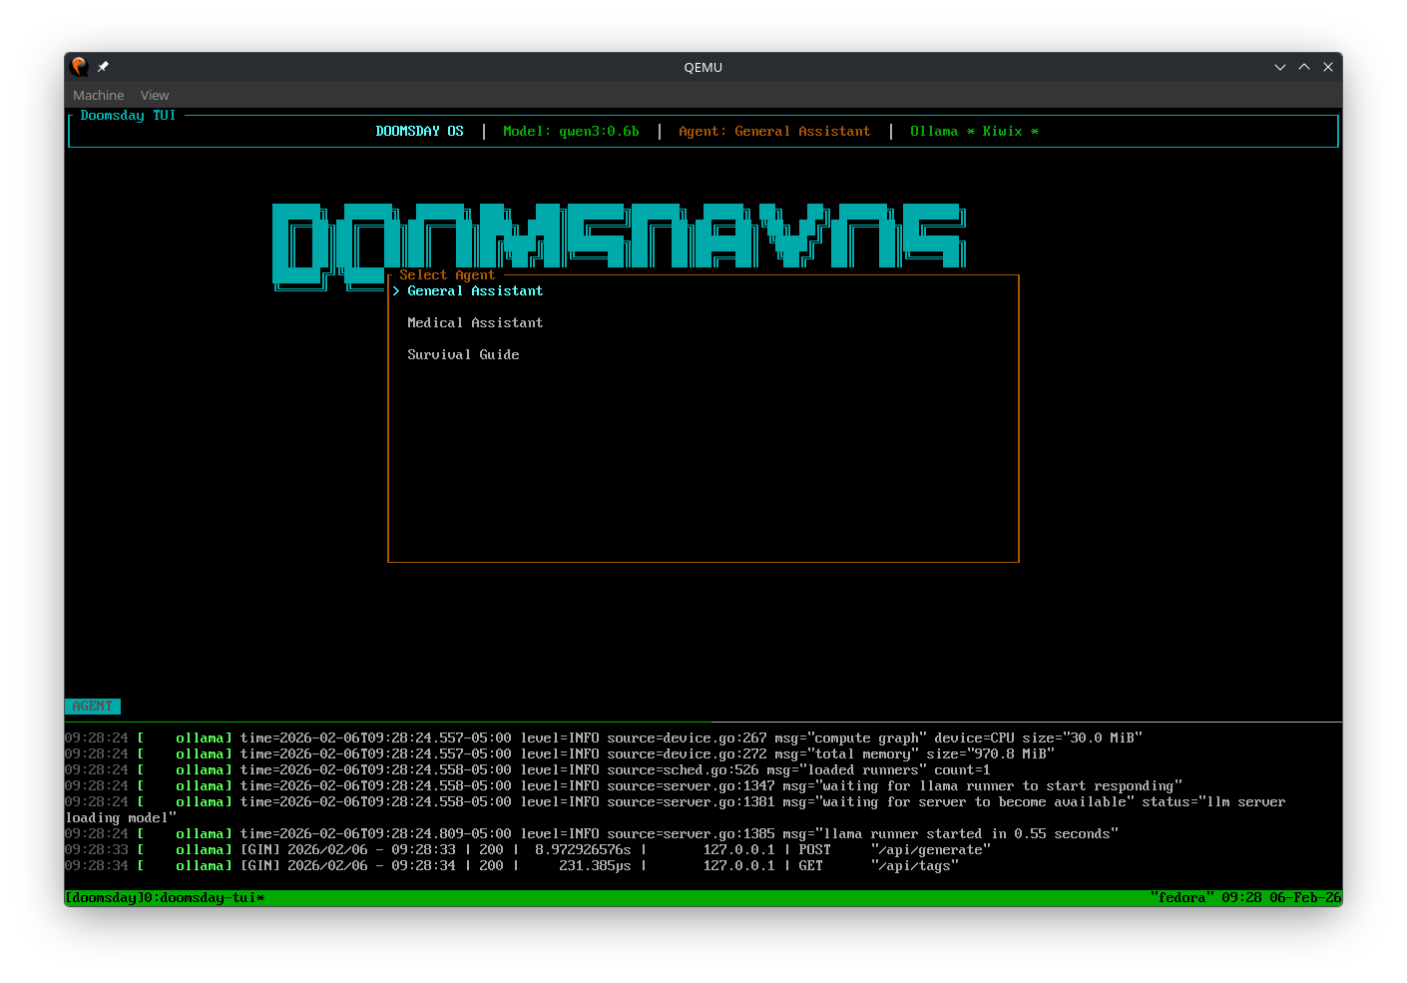
Task: Open the View menu
Action: (x=155, y=95)
